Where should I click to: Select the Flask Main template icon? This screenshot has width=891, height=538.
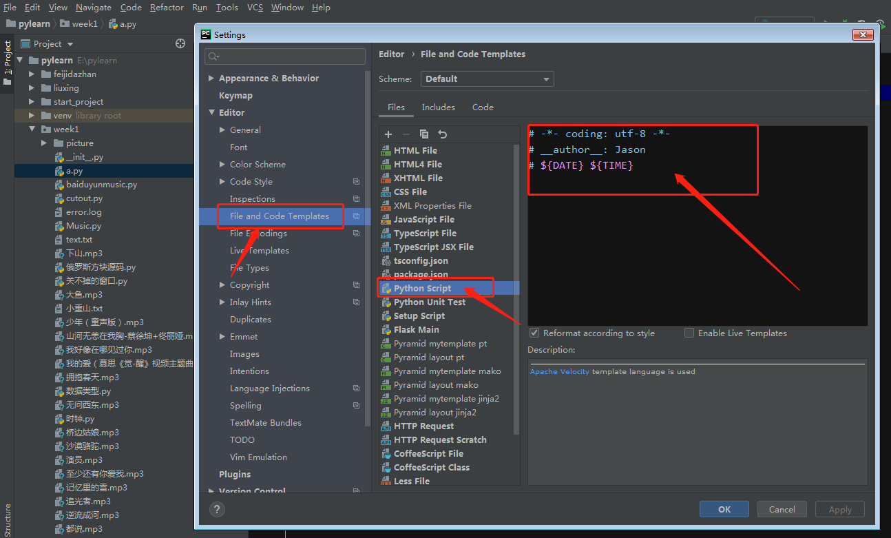point(386,329)
